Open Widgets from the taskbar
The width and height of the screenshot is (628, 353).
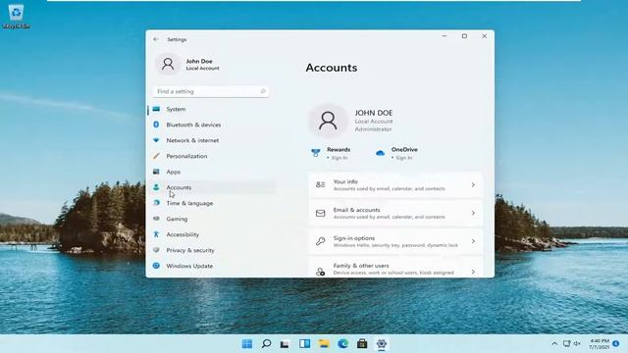click(304, 343)
